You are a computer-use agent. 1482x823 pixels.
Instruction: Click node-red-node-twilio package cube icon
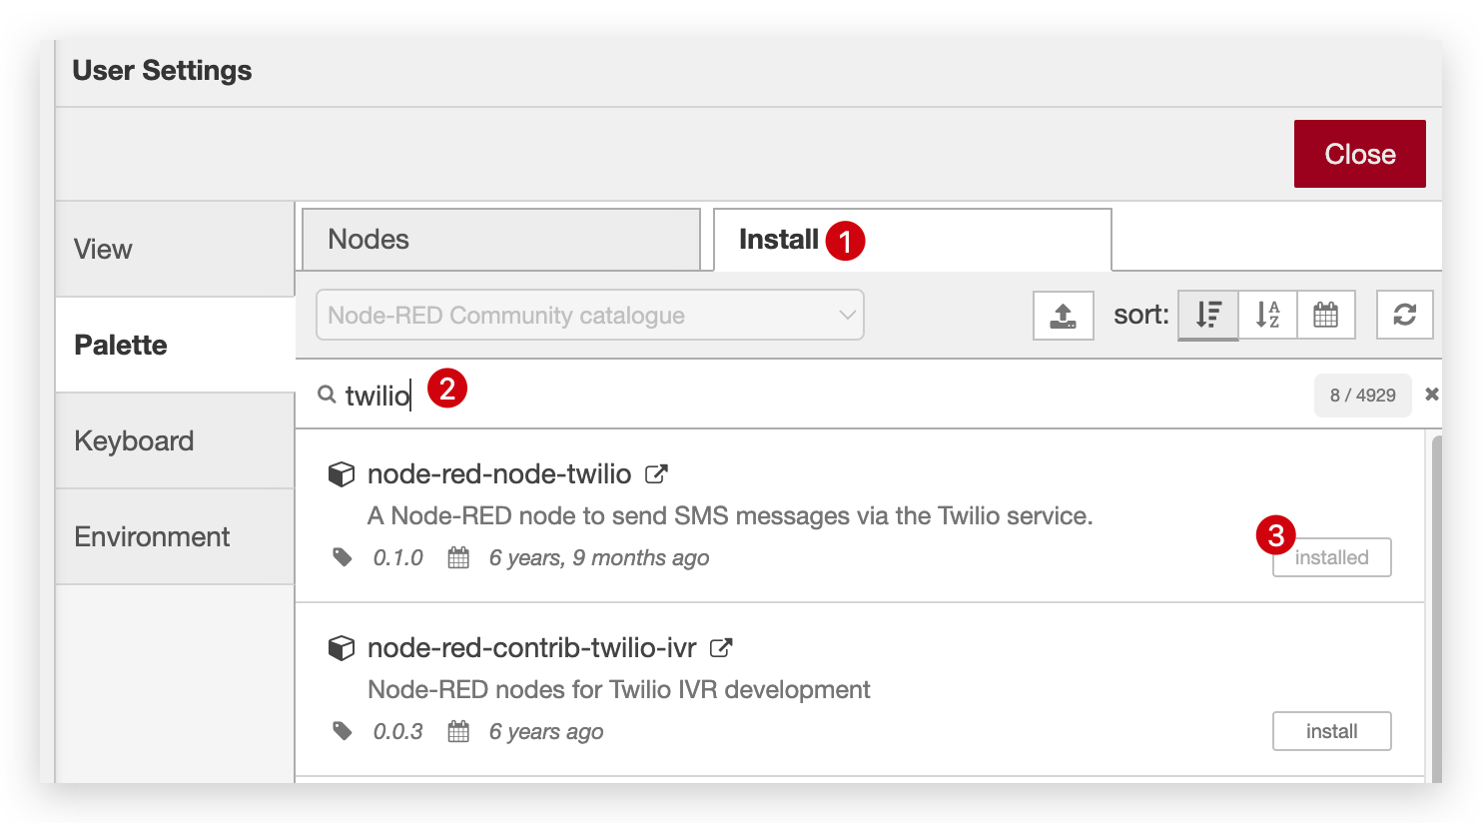[x=342, y=474]
